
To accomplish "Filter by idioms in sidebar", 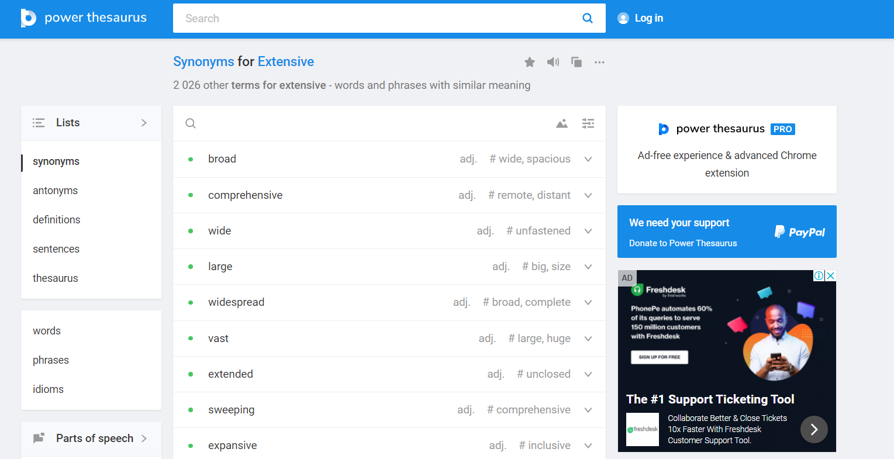I will click(48, 389).
